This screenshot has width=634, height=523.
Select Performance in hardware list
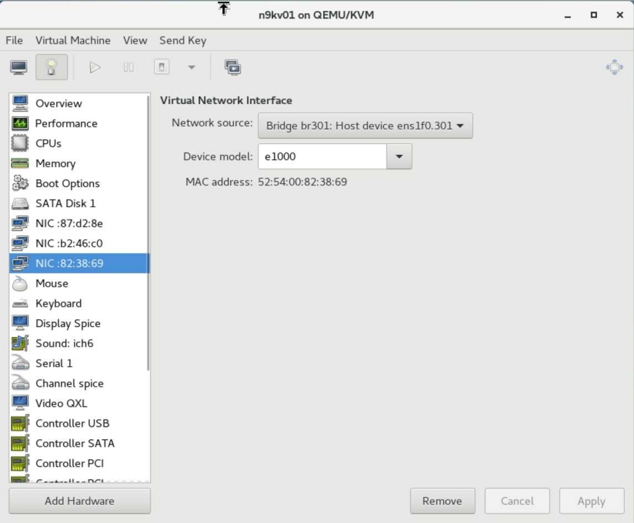click(79, 123)
